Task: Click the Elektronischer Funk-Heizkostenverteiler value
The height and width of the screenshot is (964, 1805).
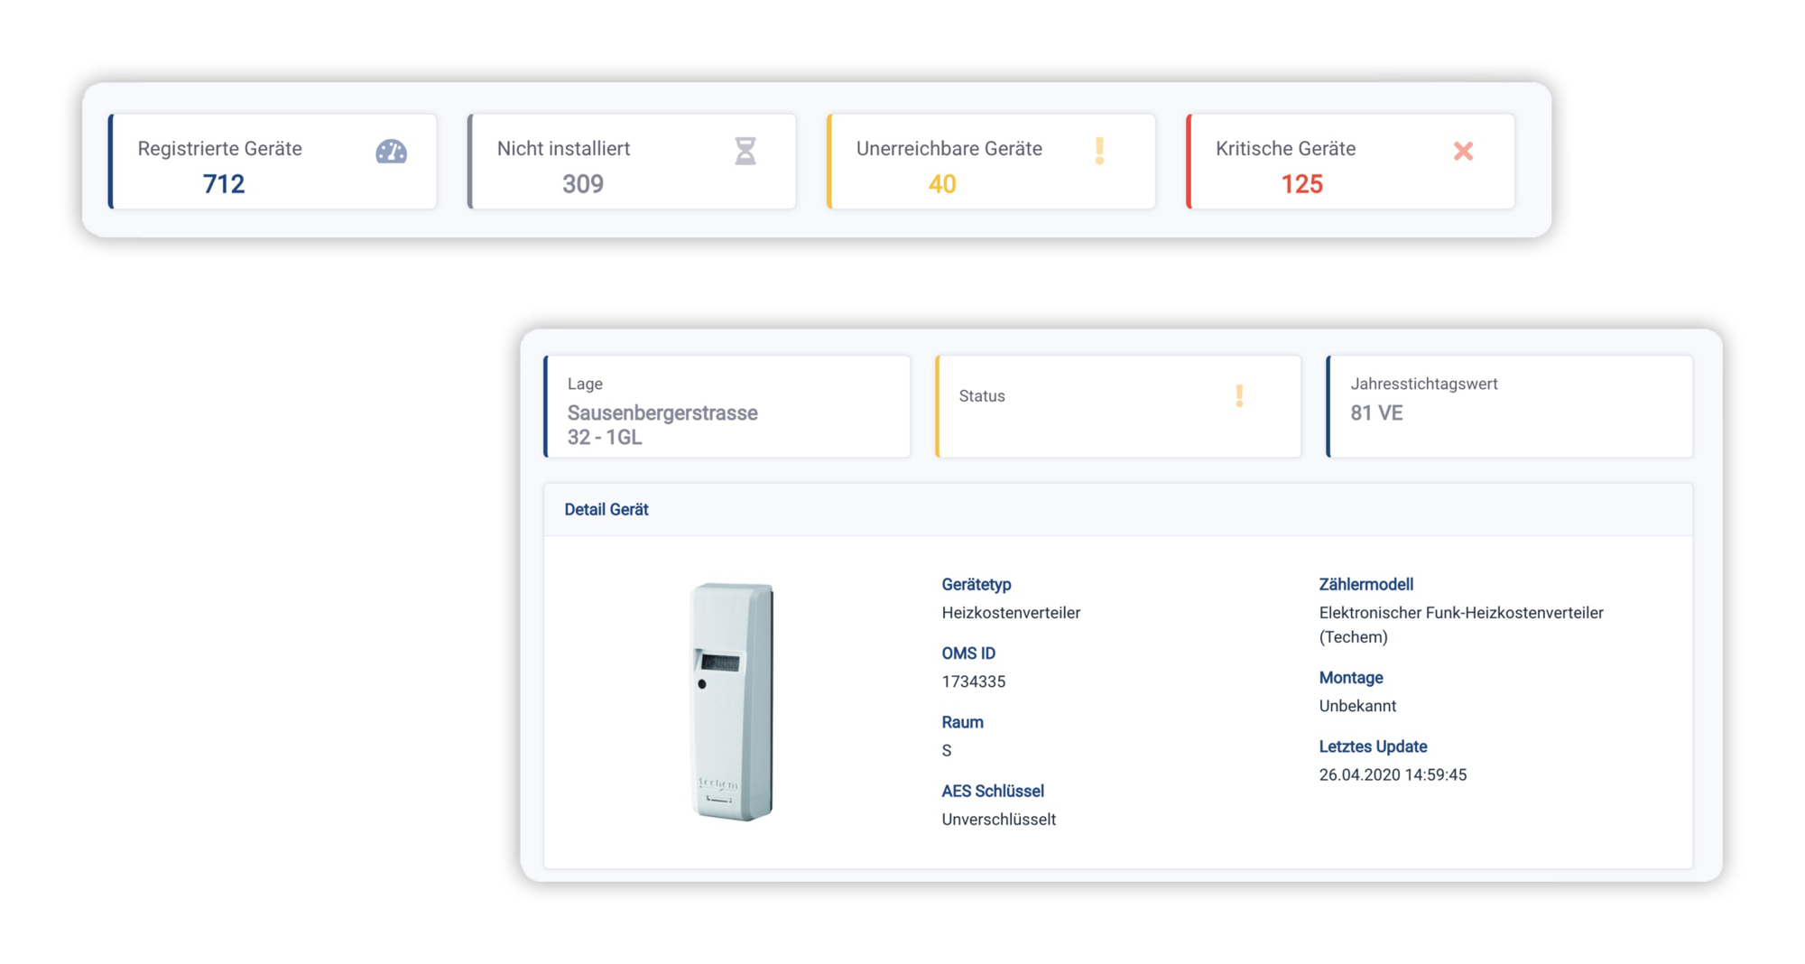Action: 1461,625
